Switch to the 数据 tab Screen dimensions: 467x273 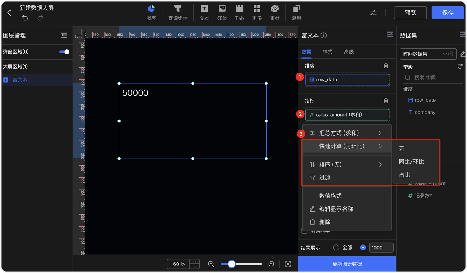[x=306, y=52]
